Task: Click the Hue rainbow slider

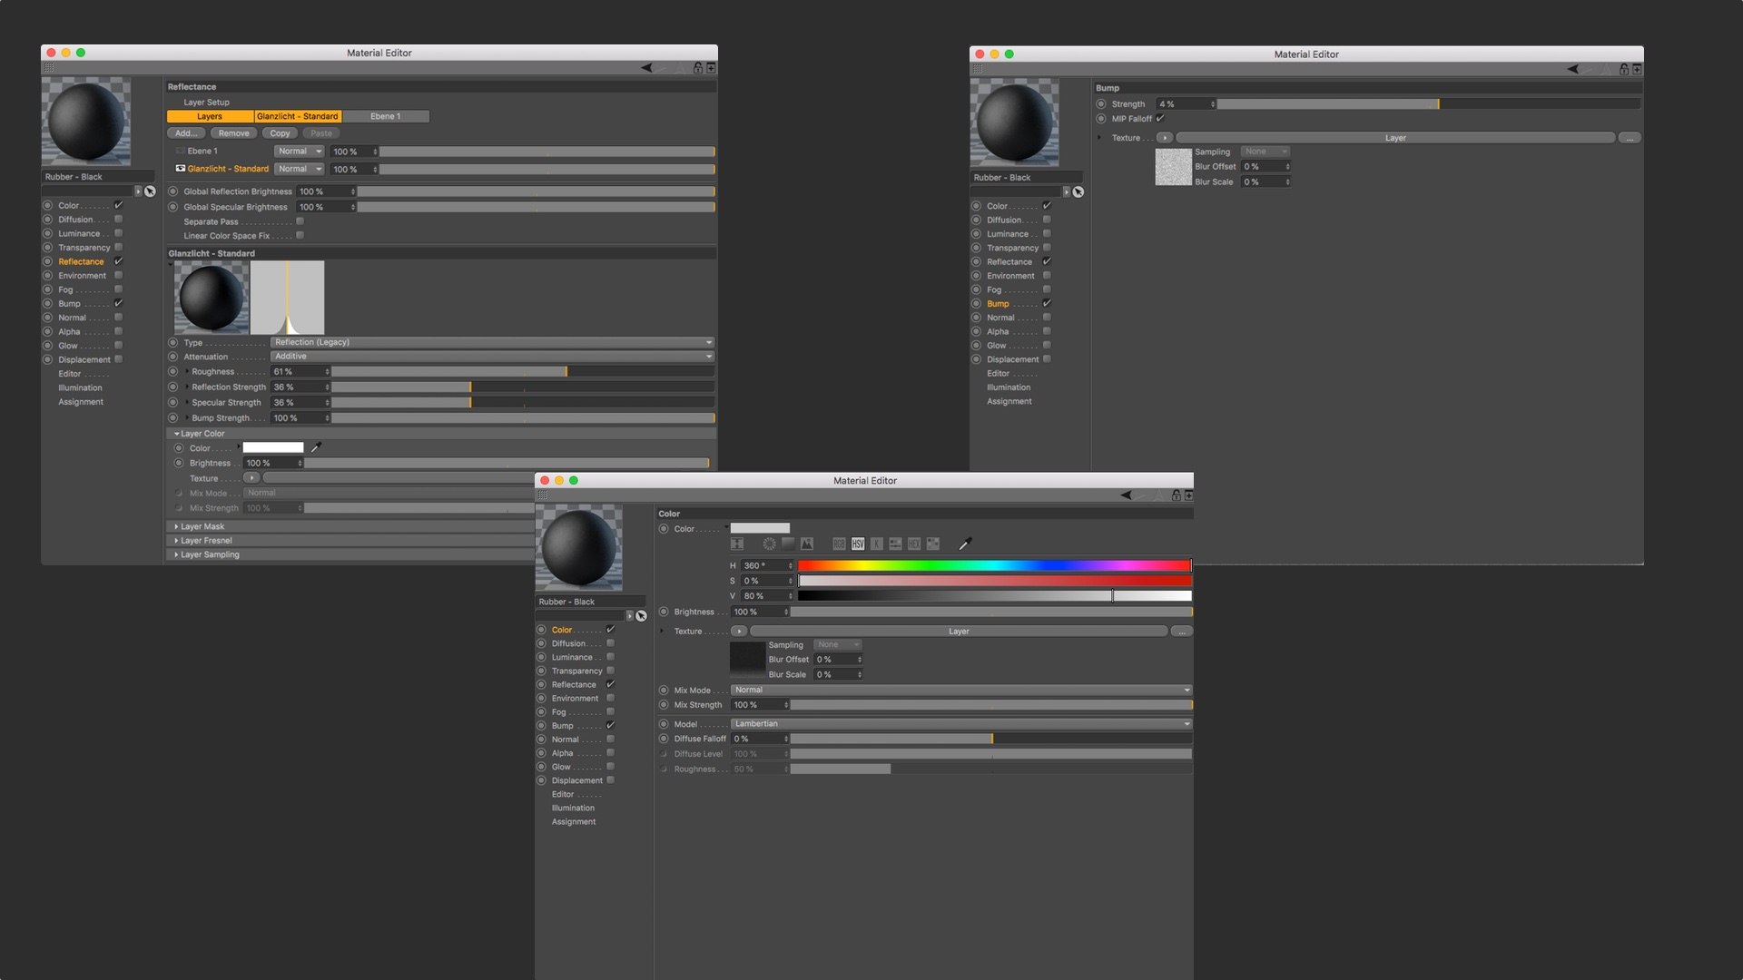Action: coord(994,565)
